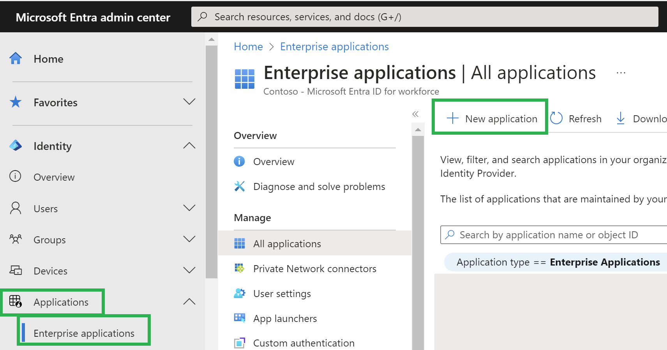The height and width of the screenshot is (350, 667).
Task: Click Groups label in sidebar
Action: 49,240
